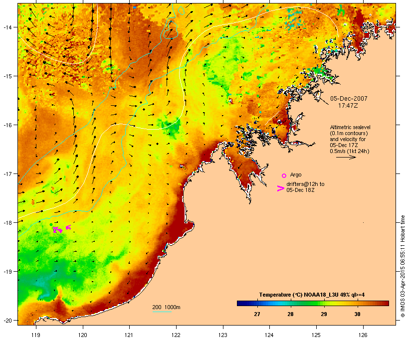The image size is (409, 339).
Task: Click the 126 longitude axis label
Action: coord(363,335)
